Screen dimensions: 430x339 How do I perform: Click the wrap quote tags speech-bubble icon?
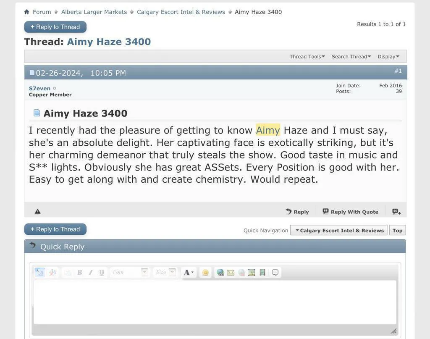(x=275, y=273)
